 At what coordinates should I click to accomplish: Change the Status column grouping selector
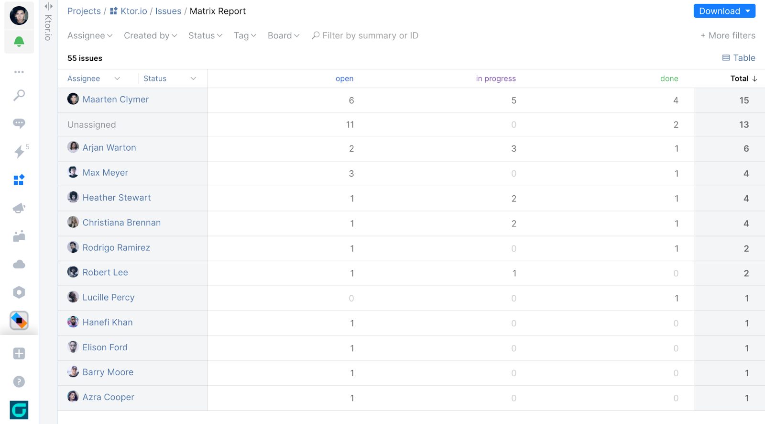tap(170, 78)
